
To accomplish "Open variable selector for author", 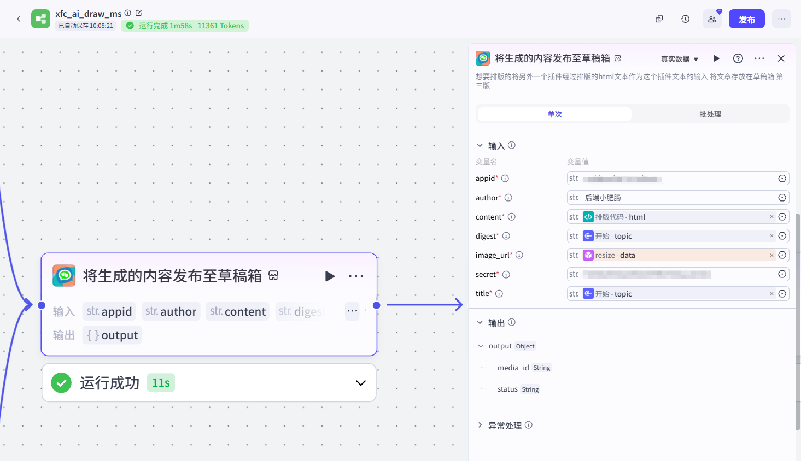I will tap(782, 198).
